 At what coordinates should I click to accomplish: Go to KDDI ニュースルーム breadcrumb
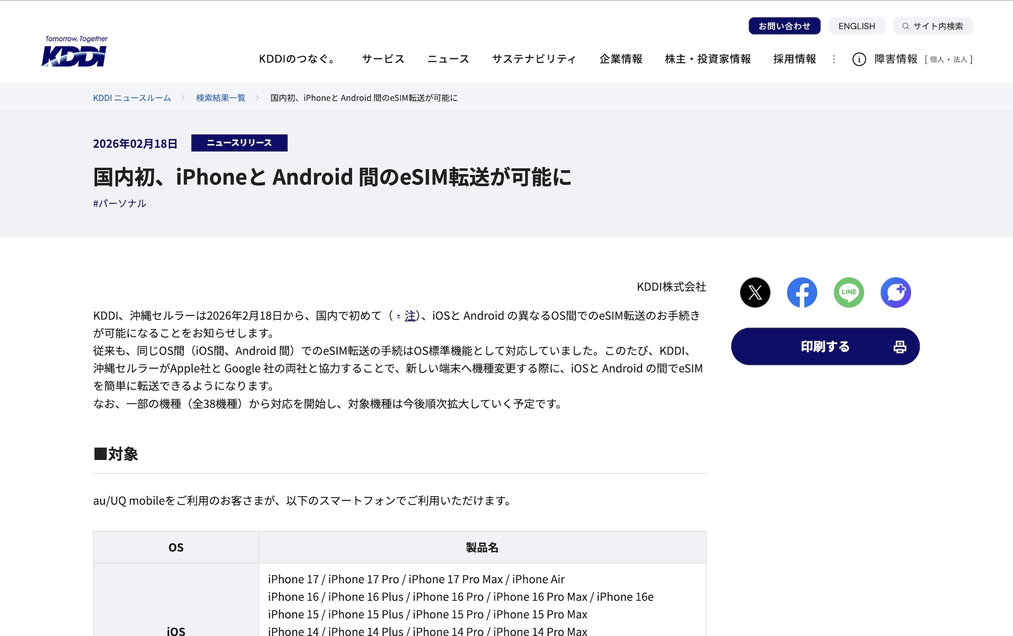point(132,98)
